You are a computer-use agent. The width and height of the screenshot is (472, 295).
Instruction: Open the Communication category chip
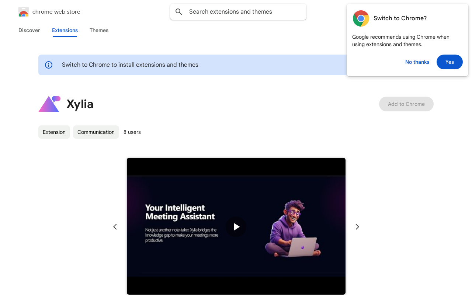(x=96, y=132)
